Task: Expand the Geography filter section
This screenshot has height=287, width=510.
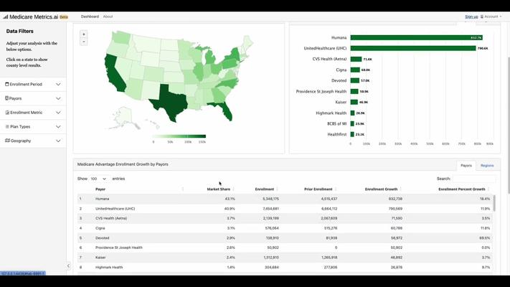Action: coord(33,141)
